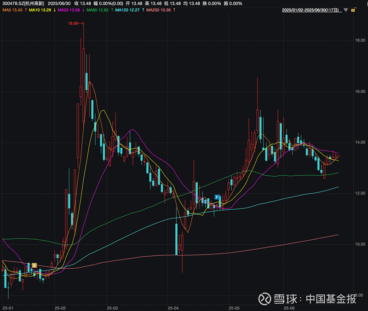Click the yellow E event marker on the chart
The height and width of the screenshot is (311, 368).
(x=34, y=265)
